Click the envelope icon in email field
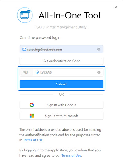Screen dimensions: 123x165 [24, 49]
